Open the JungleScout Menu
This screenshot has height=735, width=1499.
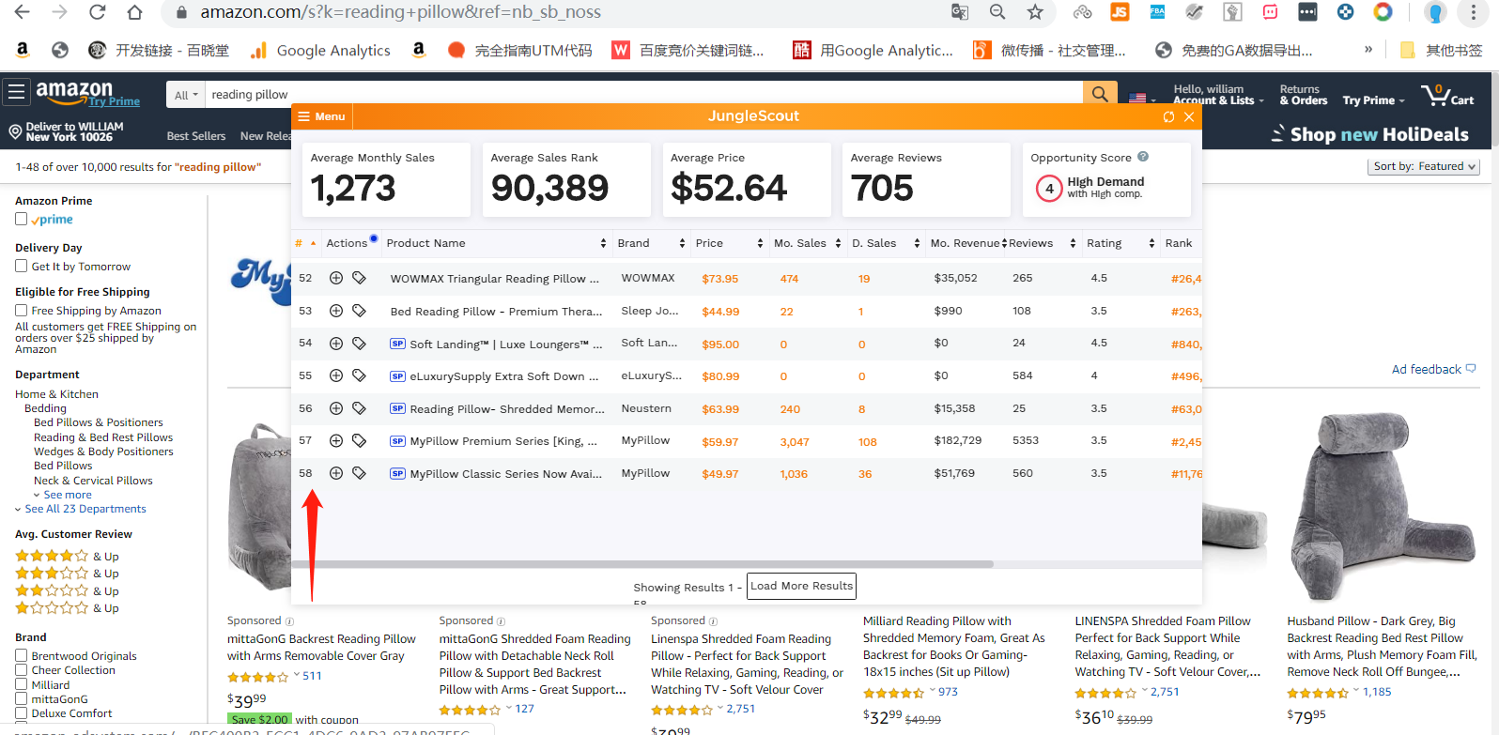click(321, 116)
